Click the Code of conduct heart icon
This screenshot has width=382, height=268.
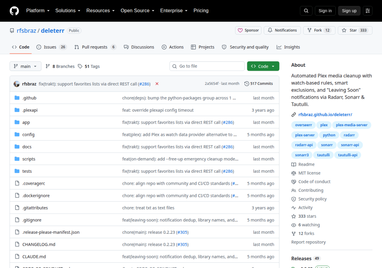point(294,182)
